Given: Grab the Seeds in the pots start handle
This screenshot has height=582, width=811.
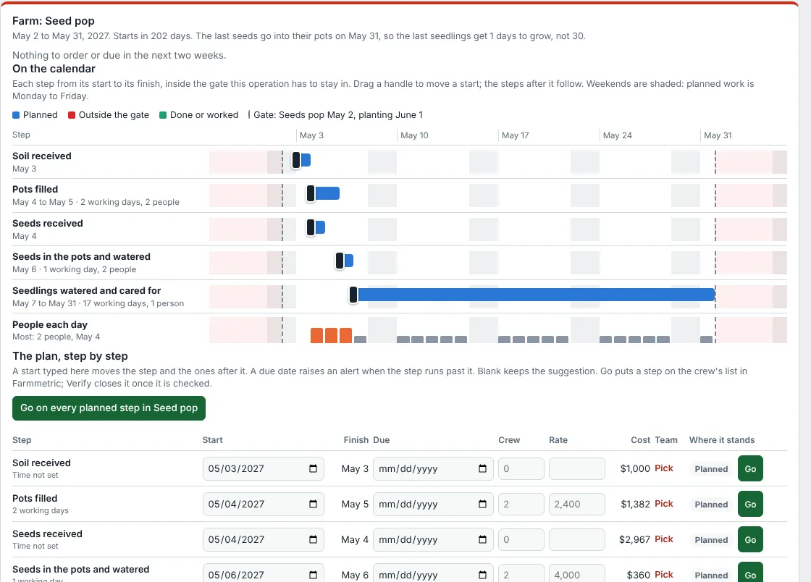Looking at the screenshot, I should tap(340, 261).
